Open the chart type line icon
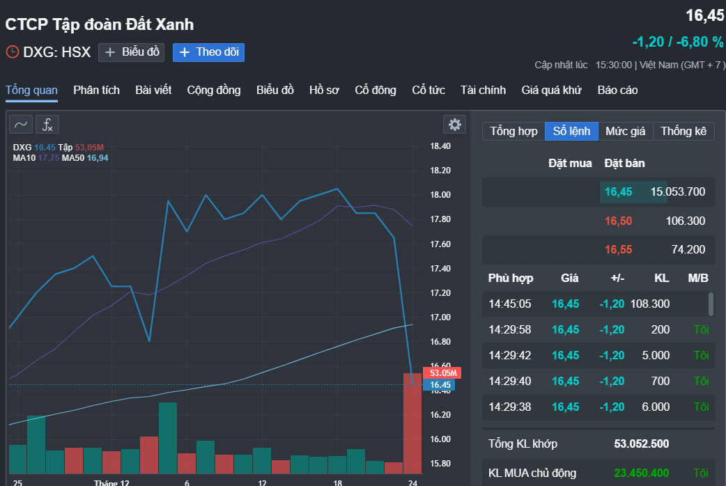Image resolution: width=726 pixels, height=486 pixels. point(21,125)
